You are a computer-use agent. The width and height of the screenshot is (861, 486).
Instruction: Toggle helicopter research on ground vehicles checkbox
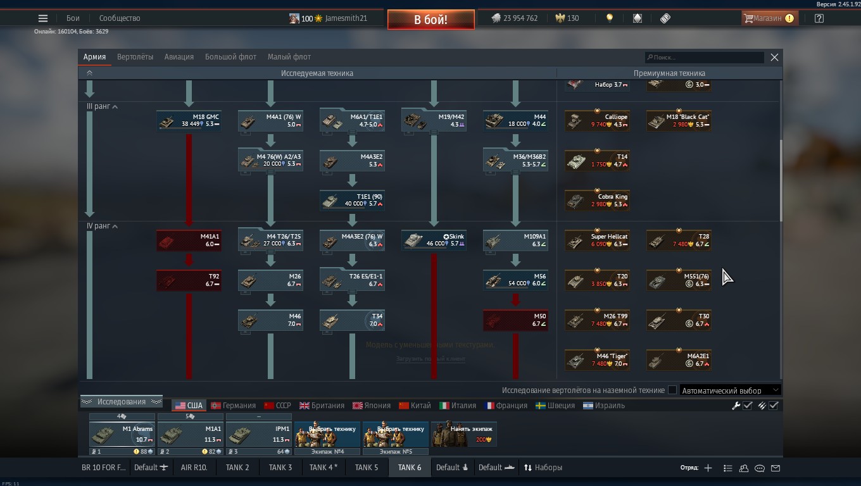coord(672,390)
